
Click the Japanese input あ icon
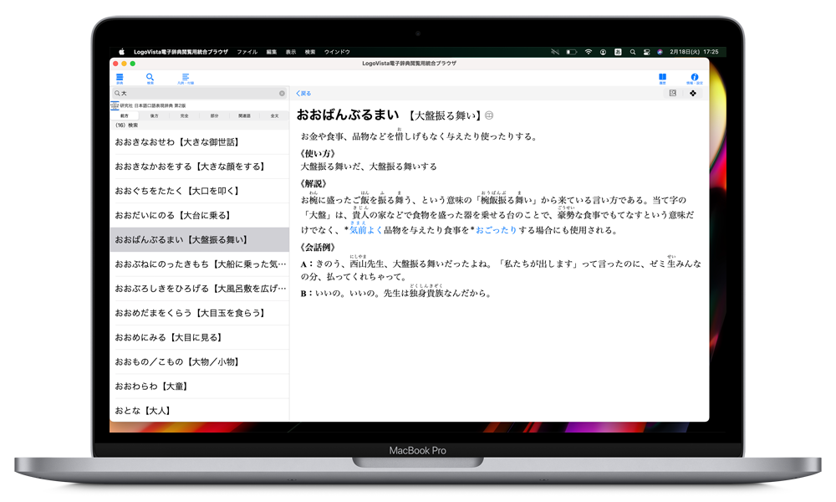click(x=618, y=52)
